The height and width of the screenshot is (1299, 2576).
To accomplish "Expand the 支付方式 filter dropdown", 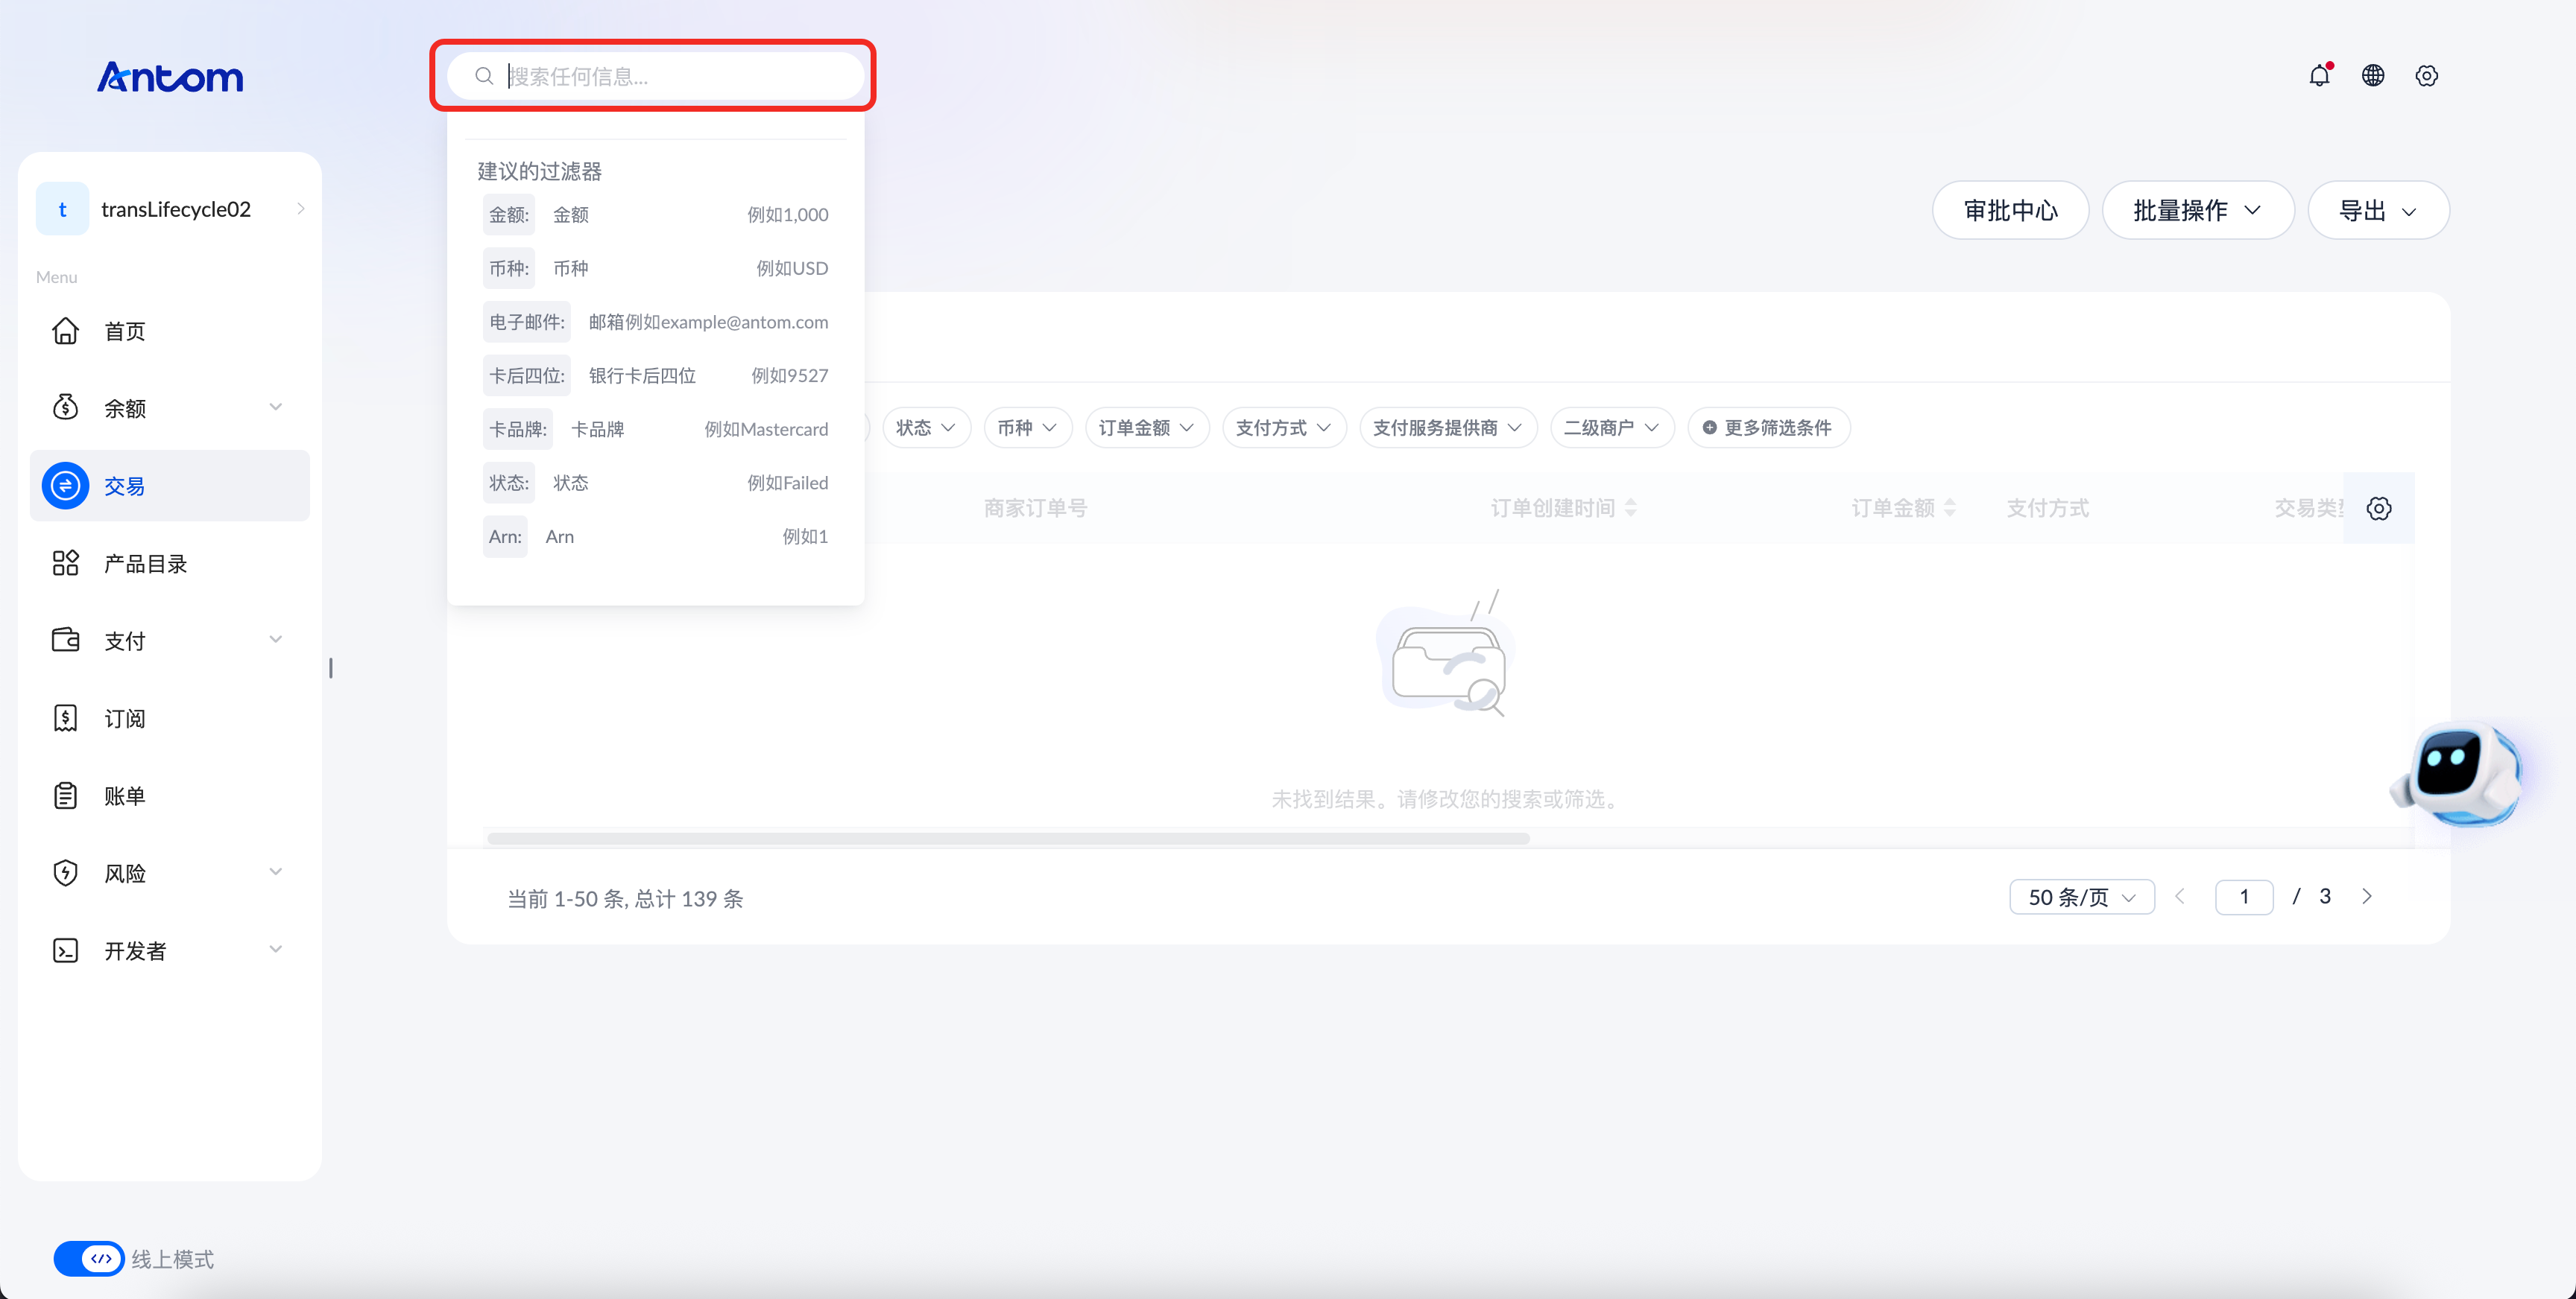I will (x=1284, y=428).
